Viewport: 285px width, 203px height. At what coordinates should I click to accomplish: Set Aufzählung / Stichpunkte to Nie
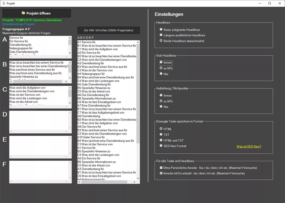pyautogui.click(x=164, y=107)
